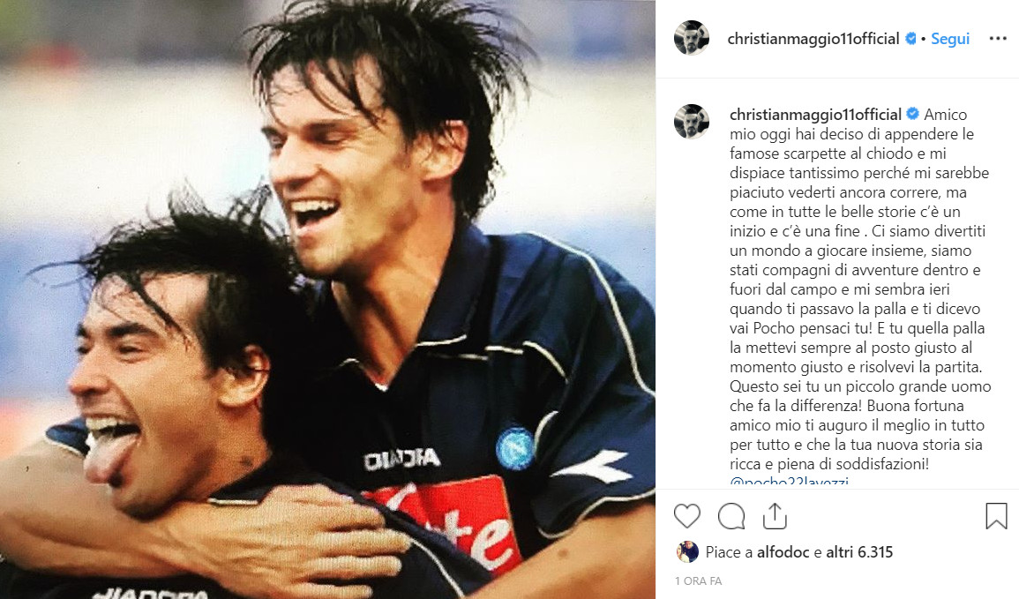Open the 1 ORA FA timestamp link
1019x599 pixels.
[x=699, y=580]
